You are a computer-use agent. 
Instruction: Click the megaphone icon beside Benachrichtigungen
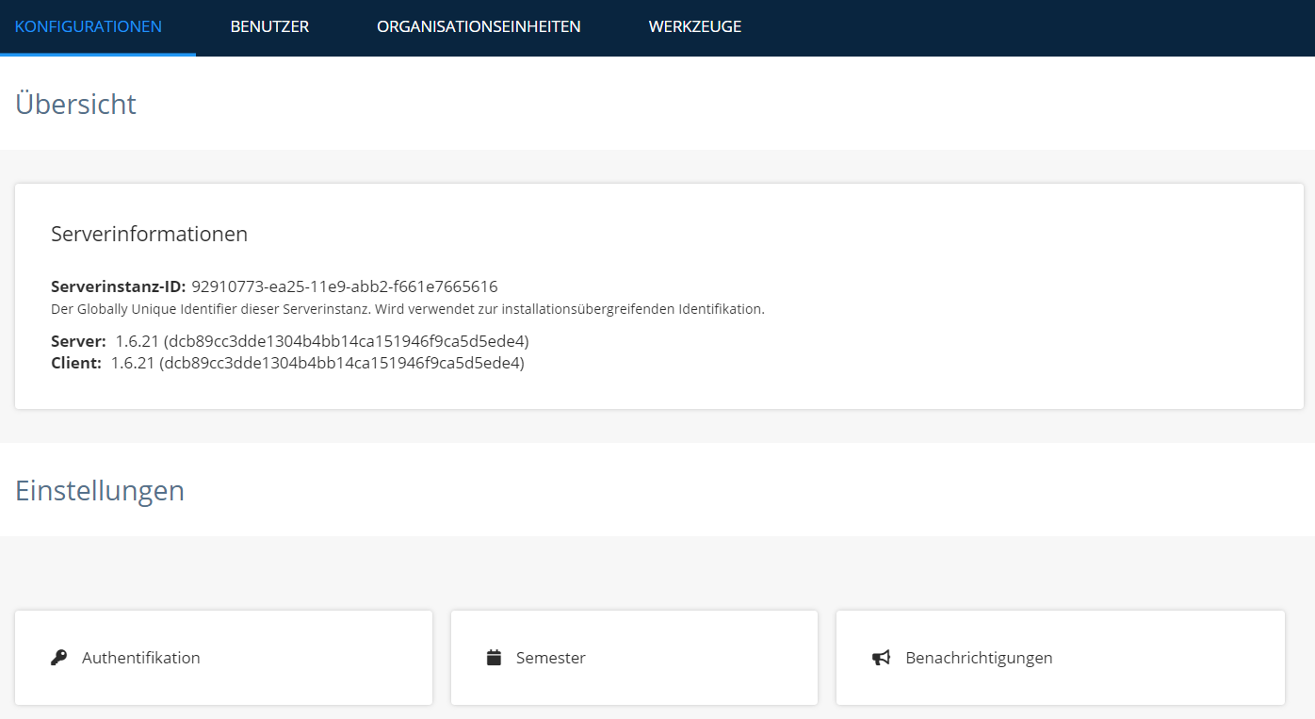(881, 658)
